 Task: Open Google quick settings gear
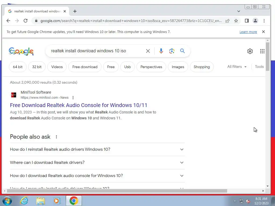250,51
